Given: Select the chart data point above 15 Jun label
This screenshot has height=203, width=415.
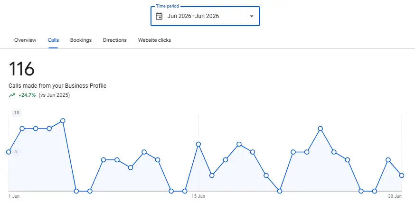Looking at the screenshot, I should point(198,144).
